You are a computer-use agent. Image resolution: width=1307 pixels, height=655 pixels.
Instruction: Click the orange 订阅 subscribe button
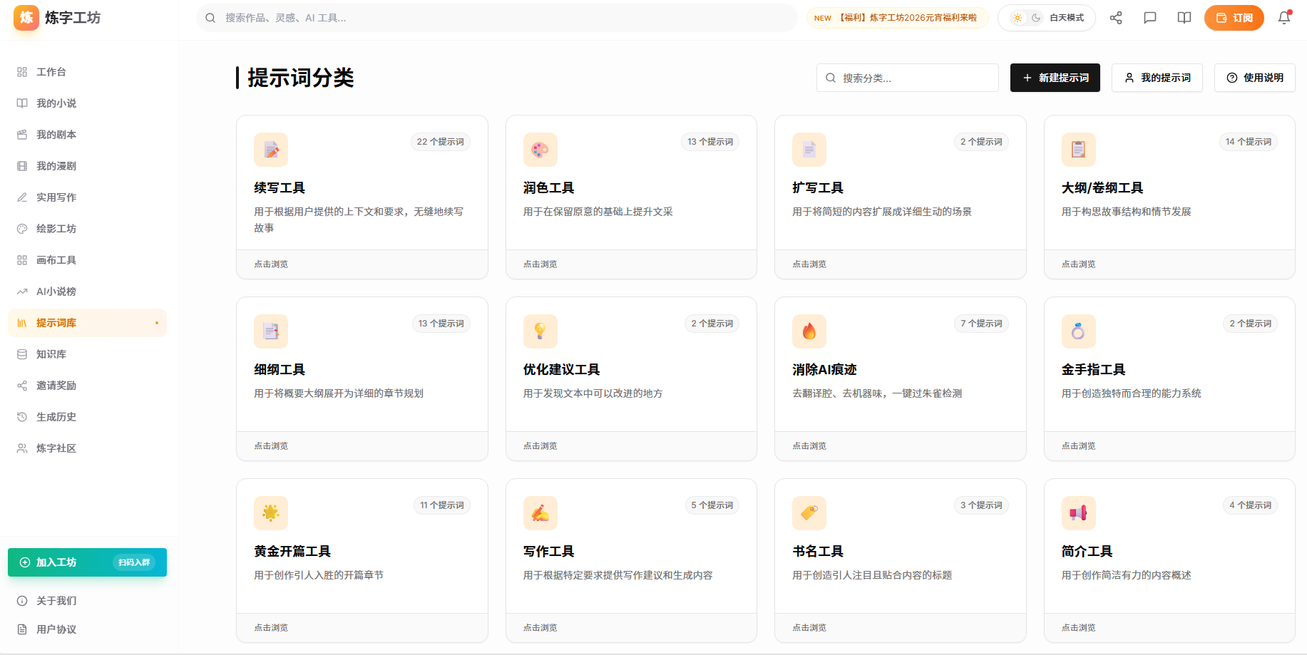(x=1234, y=18)
